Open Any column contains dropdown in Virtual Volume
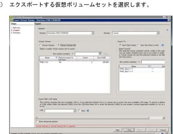Viewport: 173px width, 134px height. 72,54
